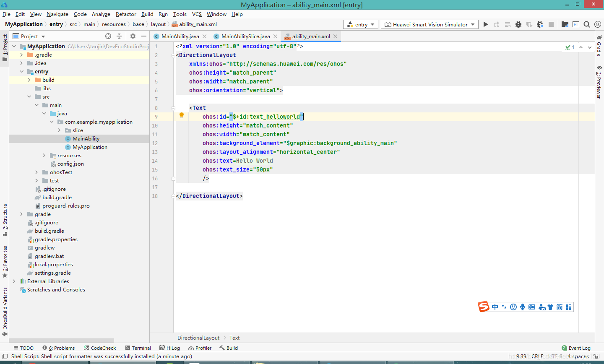Expand the slice package
The image size is (604, 364).
[x=59, y=130]
